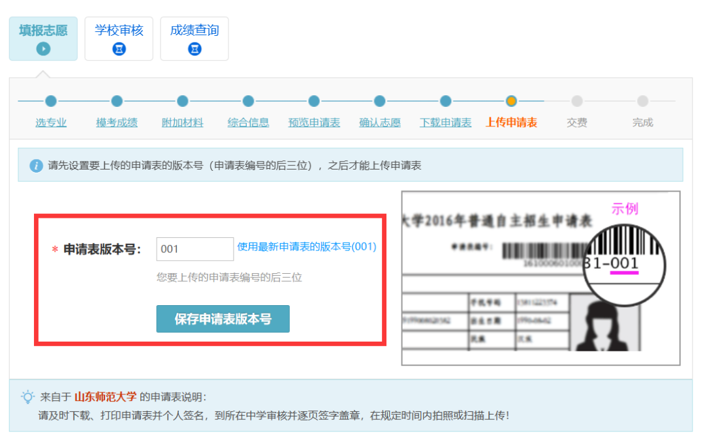Go to the 选专业 step

[51, 123]
